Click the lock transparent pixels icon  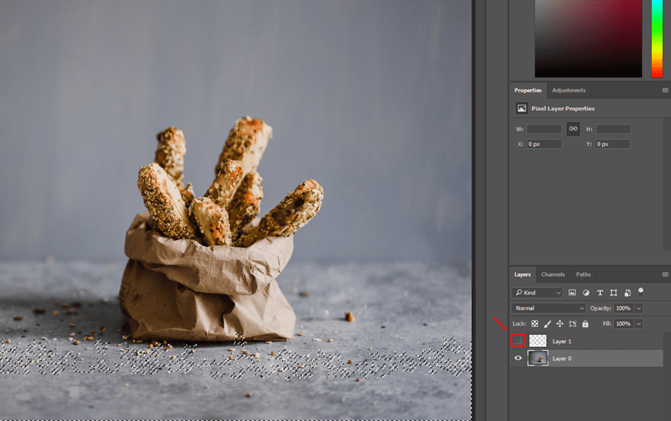pos(535,324)
